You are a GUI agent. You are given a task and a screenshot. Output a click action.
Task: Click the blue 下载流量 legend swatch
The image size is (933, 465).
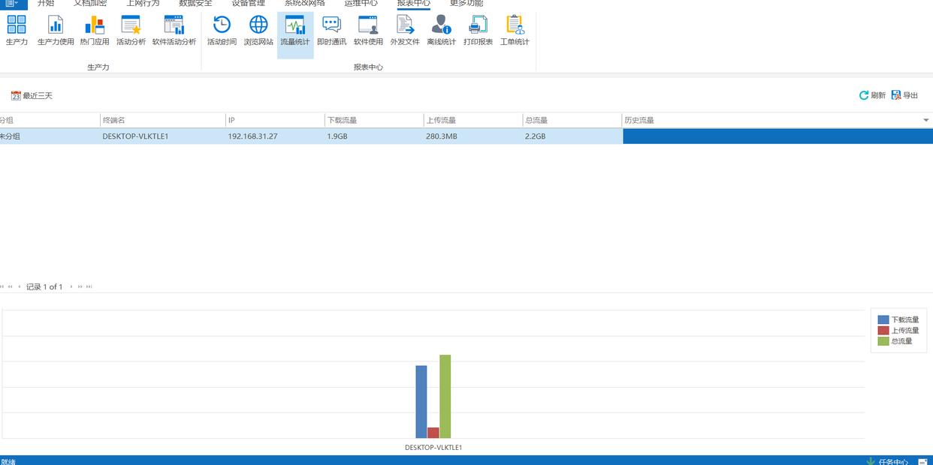click(883, 319)
